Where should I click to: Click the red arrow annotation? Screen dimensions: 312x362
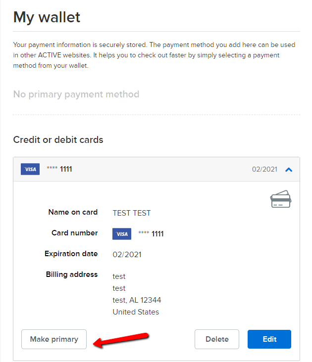pos(122,340)
